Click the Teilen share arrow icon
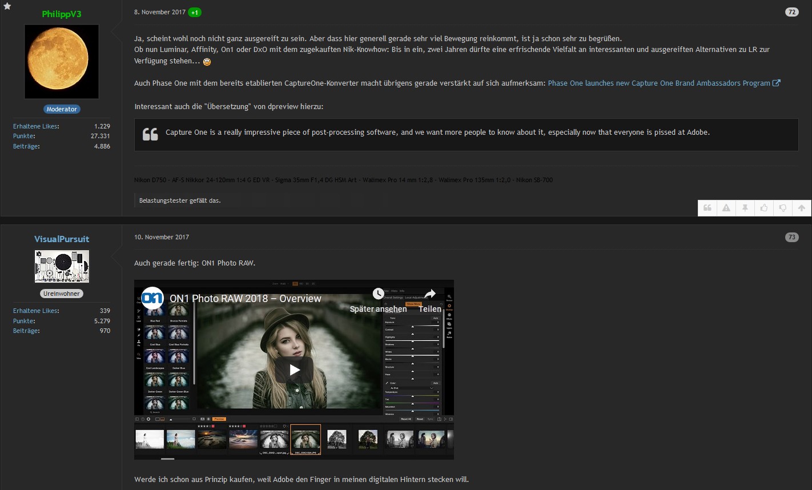Screen dimensions: 812x490 point(430,294)
